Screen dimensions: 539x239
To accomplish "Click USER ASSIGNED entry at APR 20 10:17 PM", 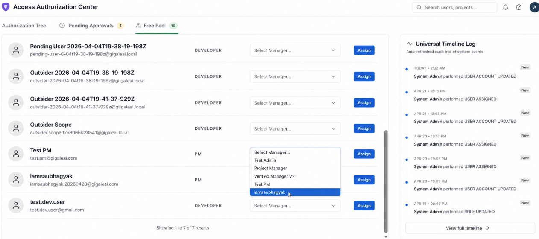I will pyautogui.click(x=455, y=144).
